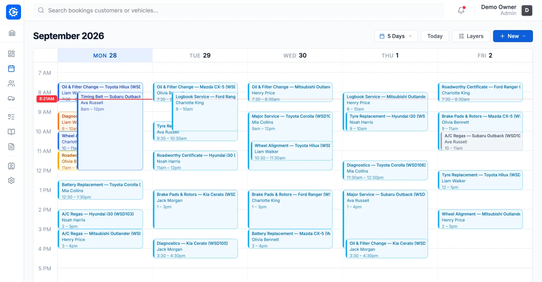The height and width of the screenshot is (282, 542).
Task: Select the THU 1 day header
Action: [390, 55]
